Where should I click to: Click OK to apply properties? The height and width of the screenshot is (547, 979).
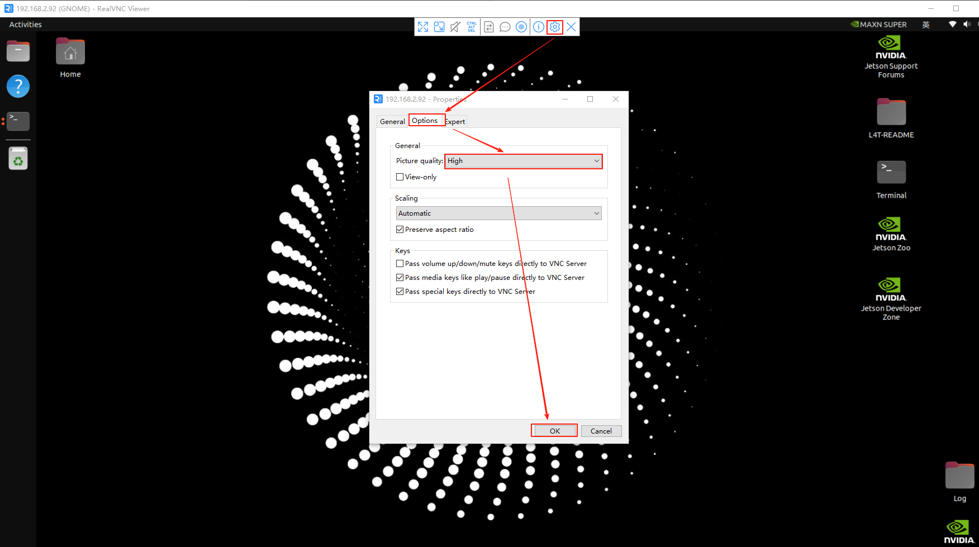click(x=554, y=431)
